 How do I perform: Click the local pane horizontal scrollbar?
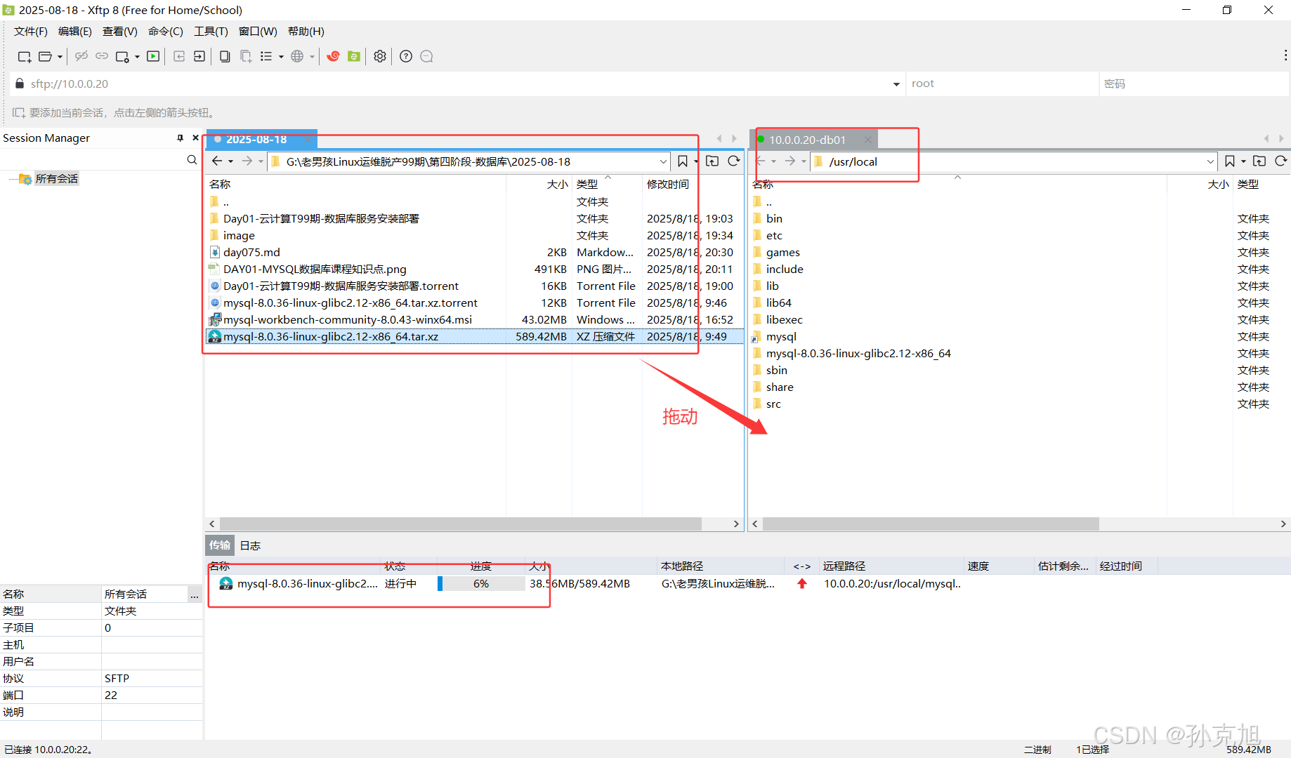pyautogui.click(x=460, y=524)
